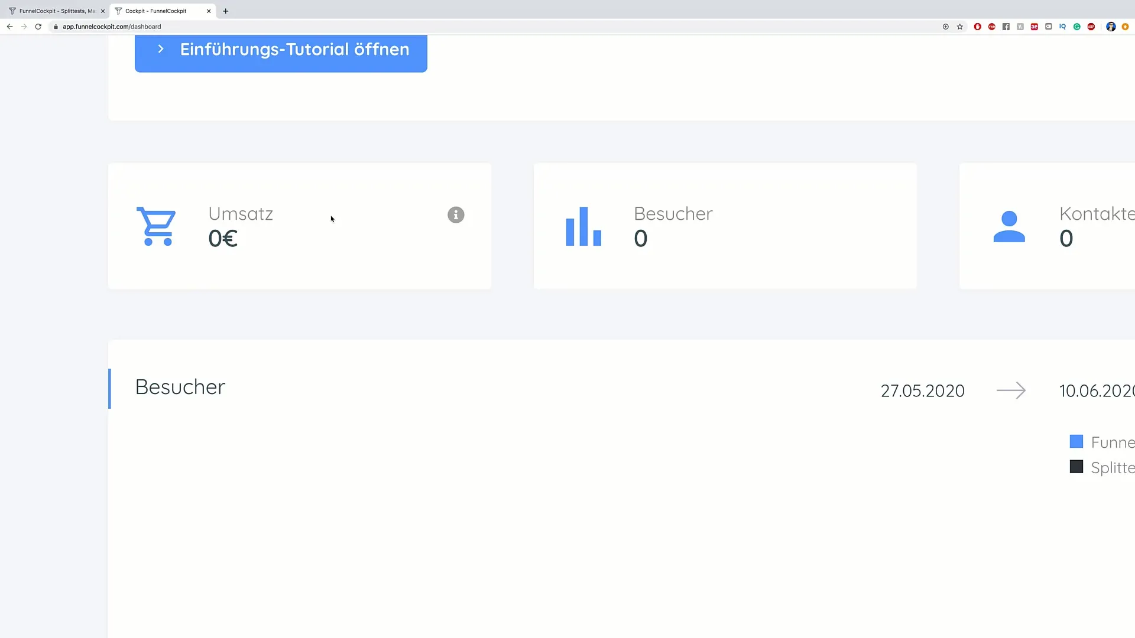Bookmark this page with the star icon

960,27
